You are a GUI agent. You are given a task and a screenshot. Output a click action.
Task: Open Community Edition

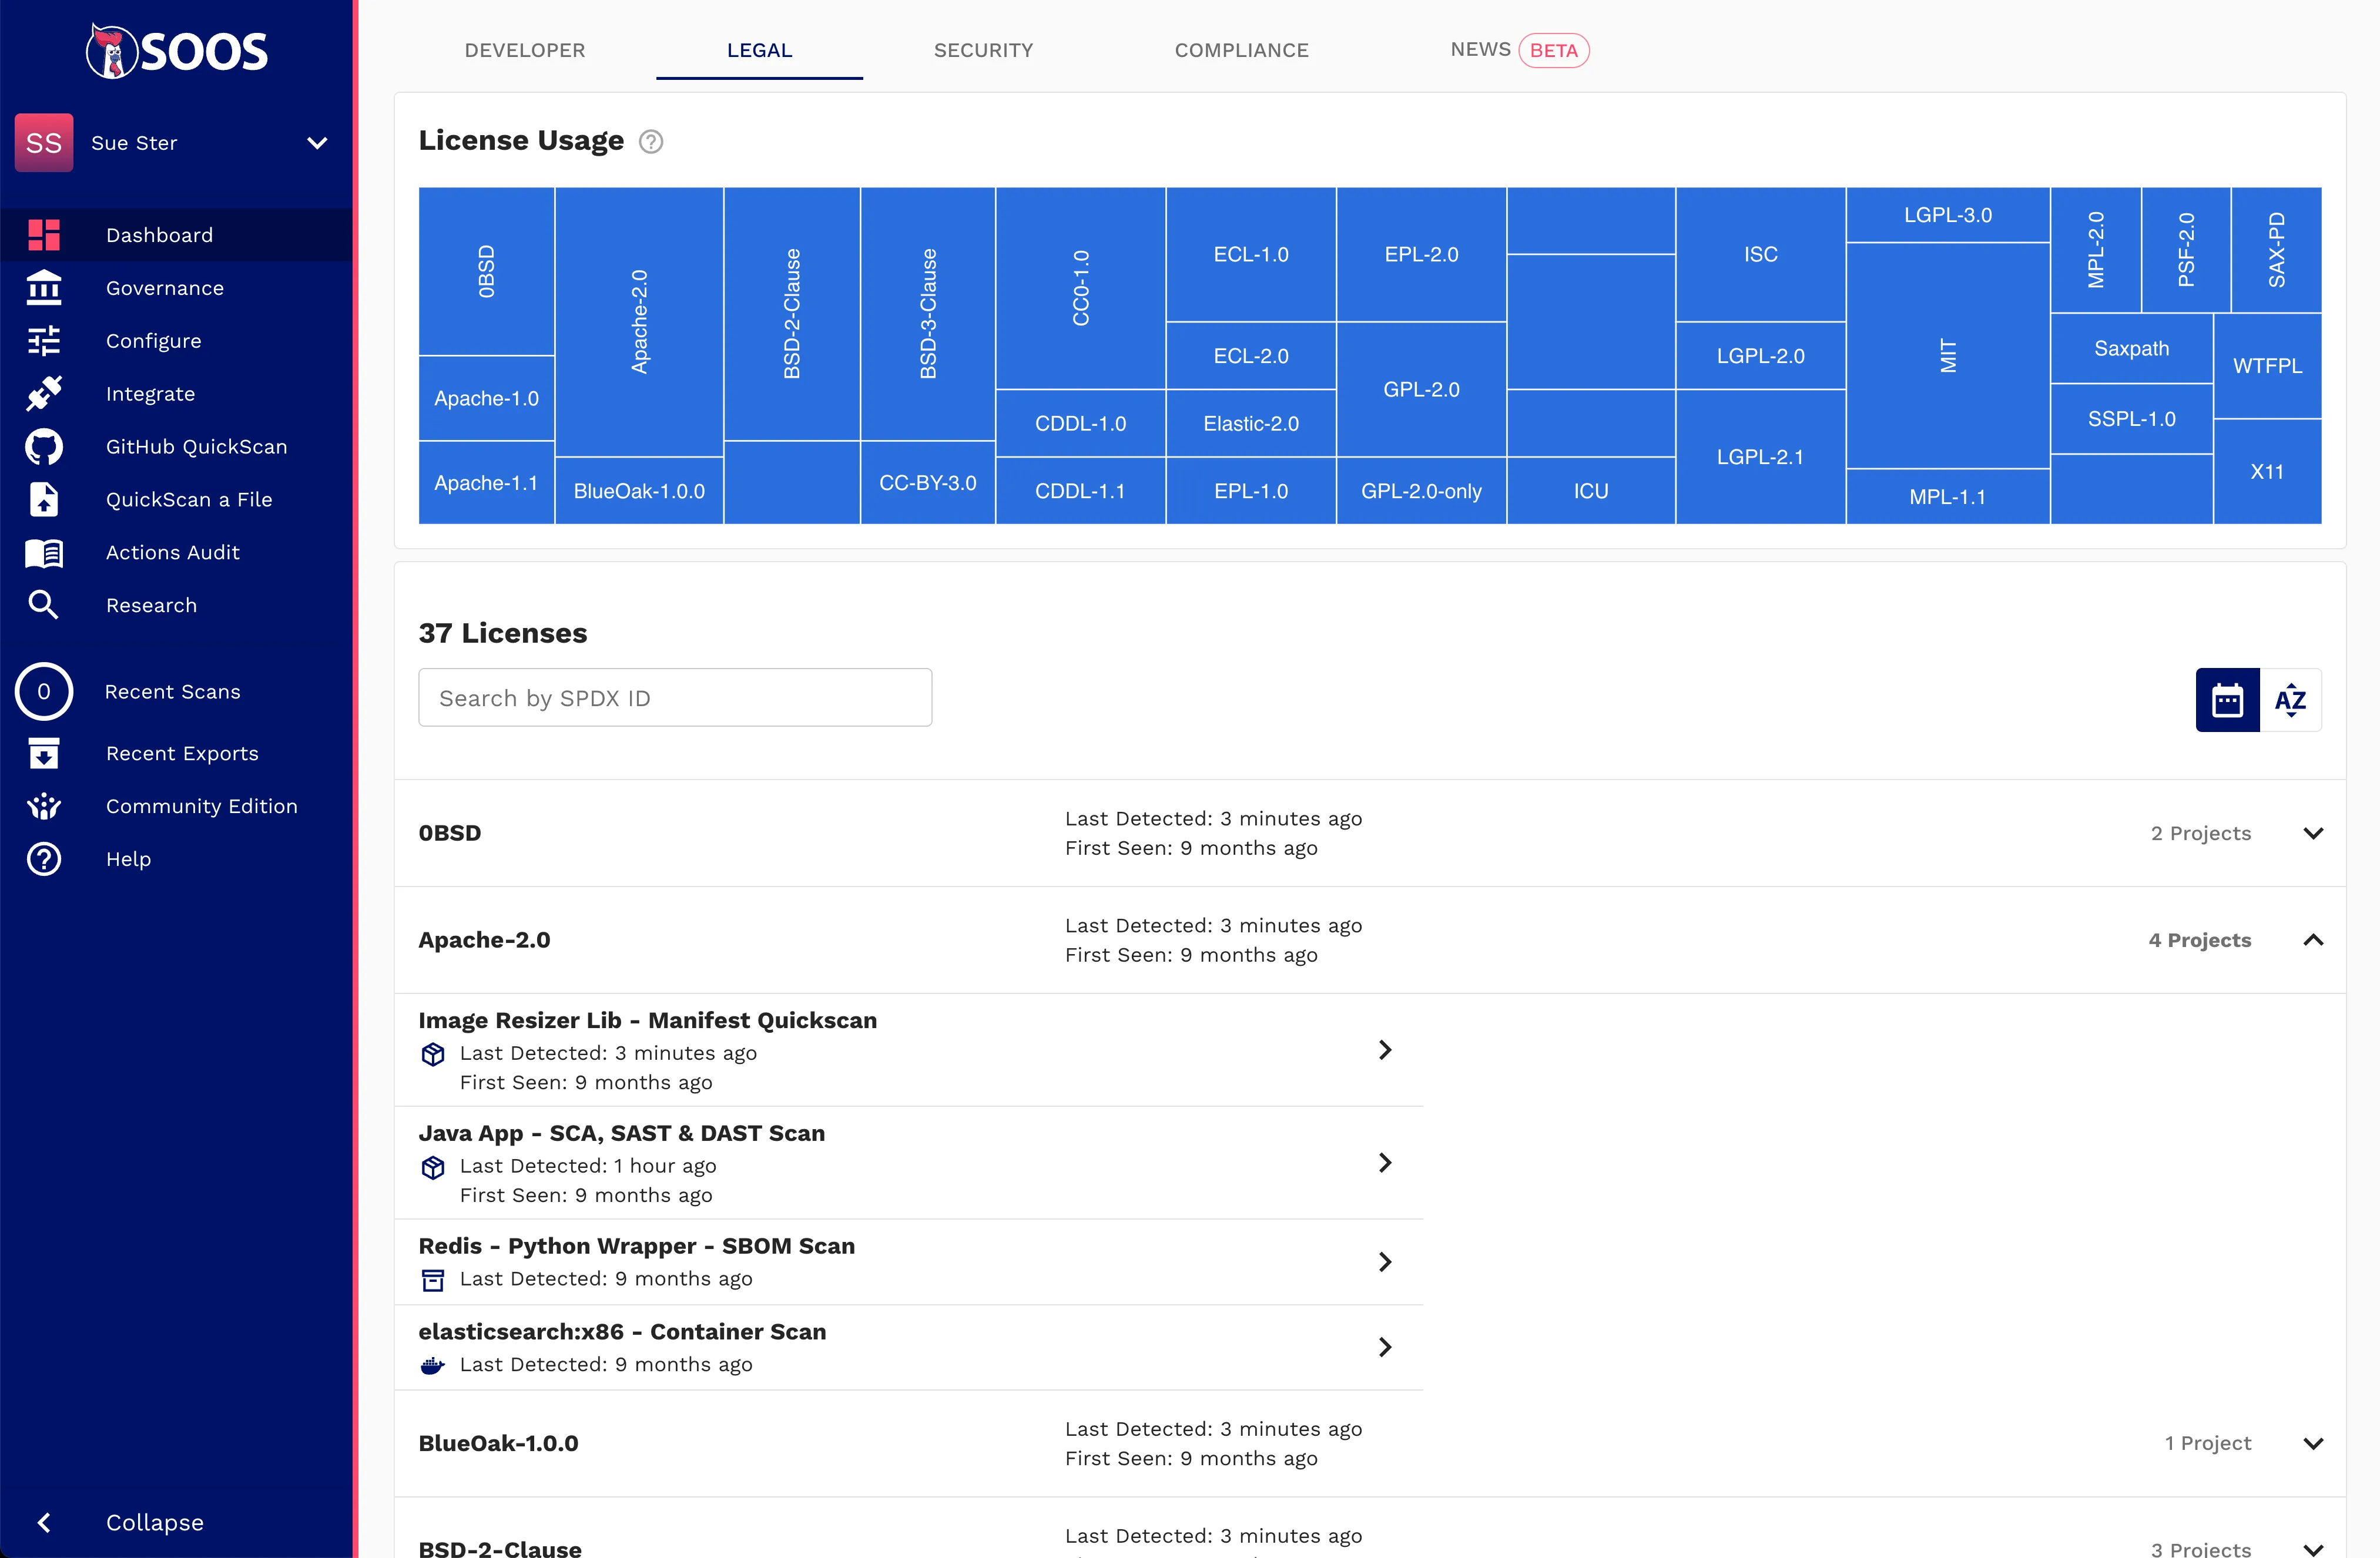click(201, 806)
